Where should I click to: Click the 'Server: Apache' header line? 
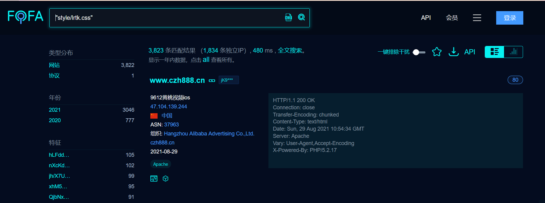tap(291, 136)
